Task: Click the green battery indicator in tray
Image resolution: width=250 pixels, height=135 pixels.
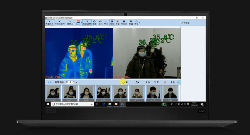Action: coord(164,104)
